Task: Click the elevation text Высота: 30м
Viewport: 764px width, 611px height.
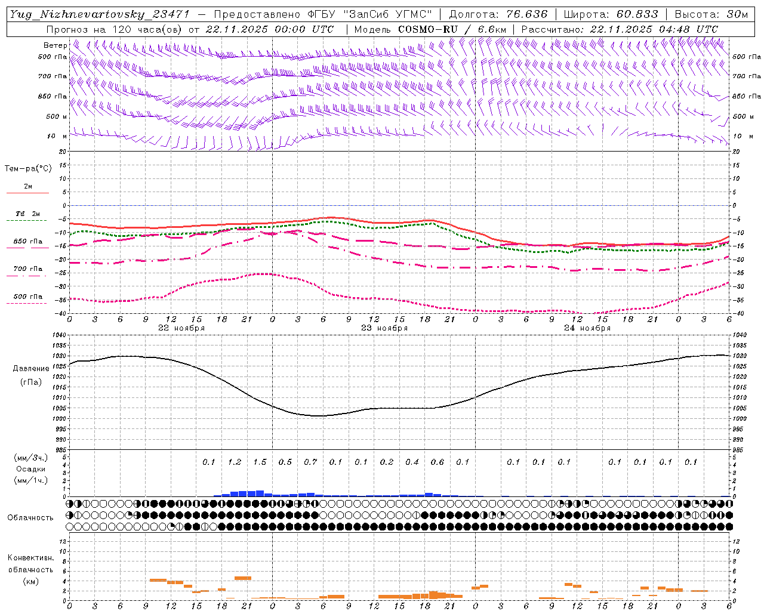Action: coord(711,14)
